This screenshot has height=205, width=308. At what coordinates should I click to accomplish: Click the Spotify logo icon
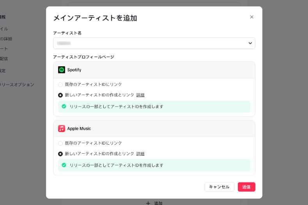tap(62, 70)
